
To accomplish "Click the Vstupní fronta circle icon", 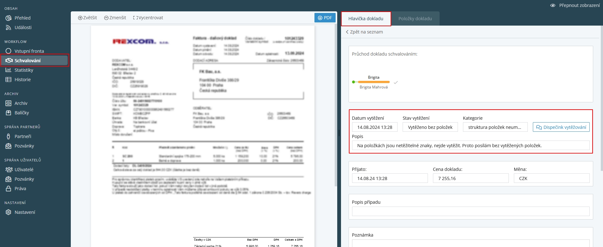I will (x=9, y=51).
